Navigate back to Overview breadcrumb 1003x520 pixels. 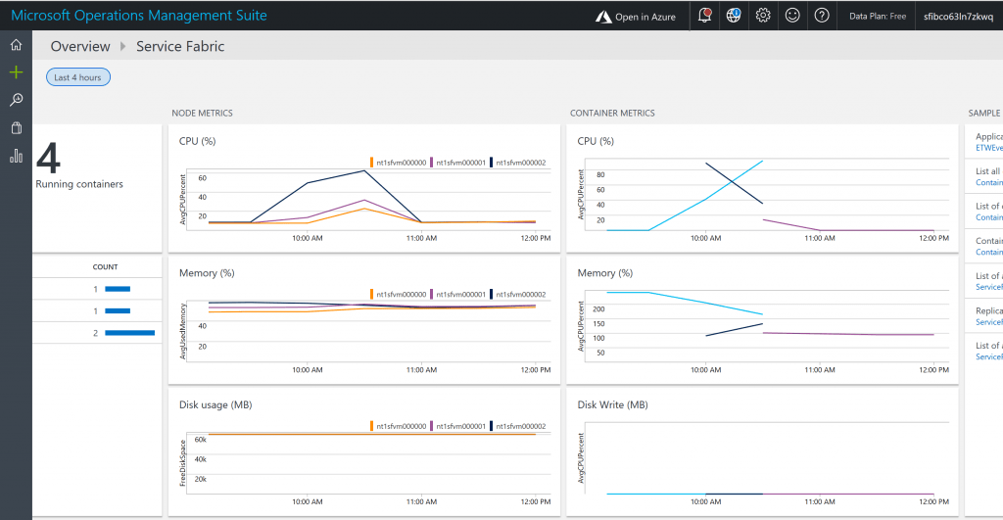80,46
